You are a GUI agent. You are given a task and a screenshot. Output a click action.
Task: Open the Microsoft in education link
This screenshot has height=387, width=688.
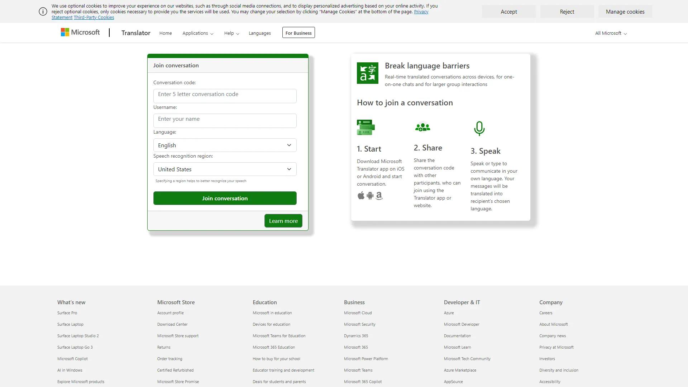[272, 313]
